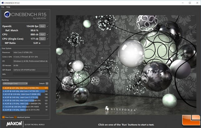Screen dimensions: 201x128
Task: Click the OS field Windows 8
Action: click(x=31, y=61)
